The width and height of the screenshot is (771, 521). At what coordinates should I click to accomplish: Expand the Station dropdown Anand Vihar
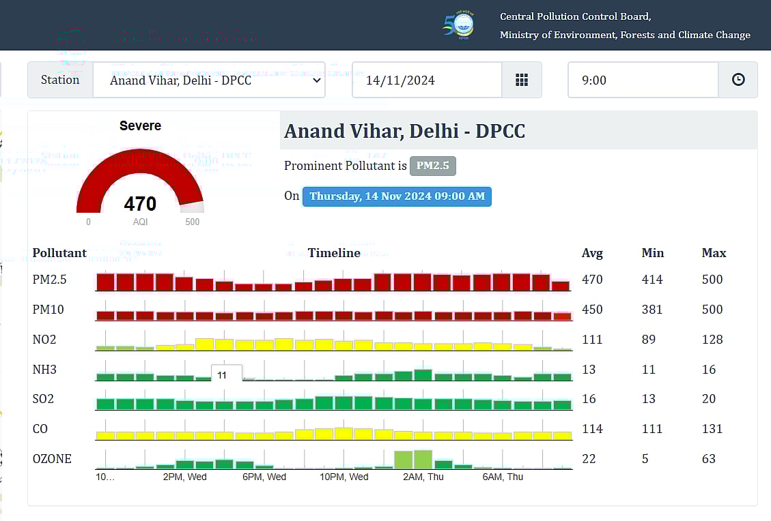pyautogui.click(x=208, y=80)
